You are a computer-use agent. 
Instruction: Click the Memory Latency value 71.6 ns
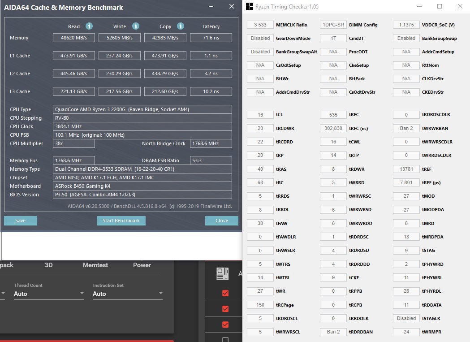[211, 38]
